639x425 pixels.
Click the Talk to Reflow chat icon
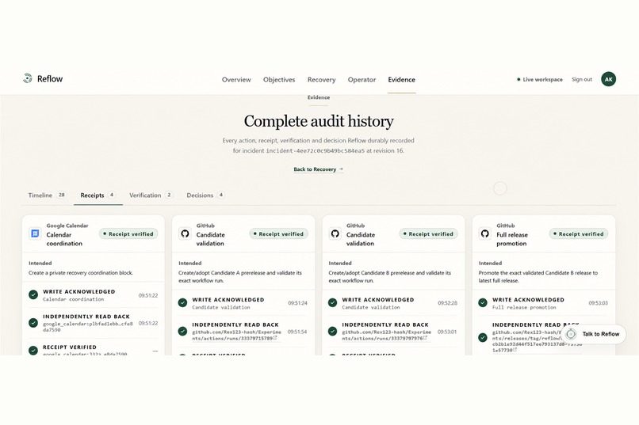[571, 334]
